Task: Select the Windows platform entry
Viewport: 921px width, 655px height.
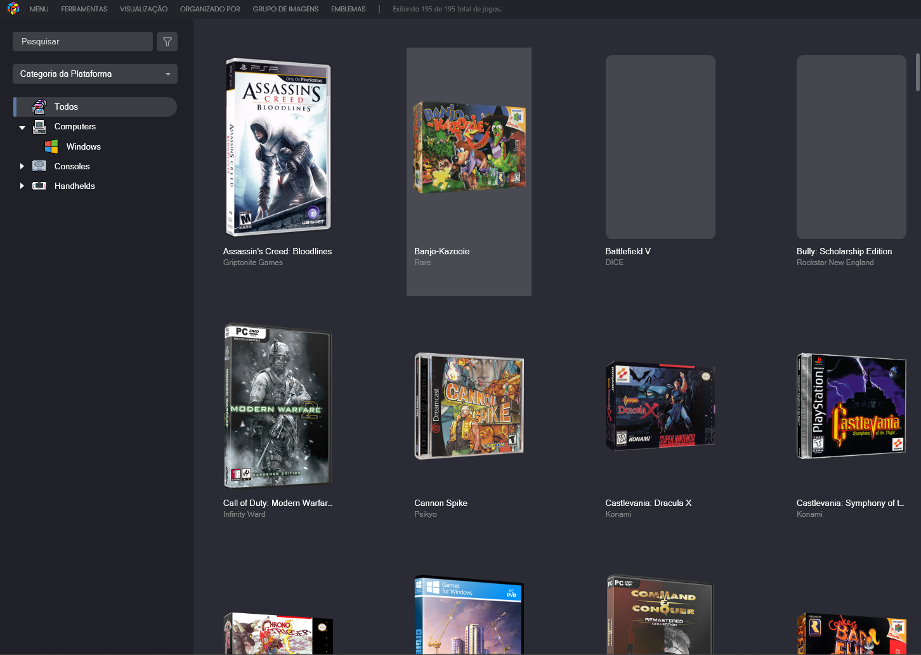Action: coord(83,146)
